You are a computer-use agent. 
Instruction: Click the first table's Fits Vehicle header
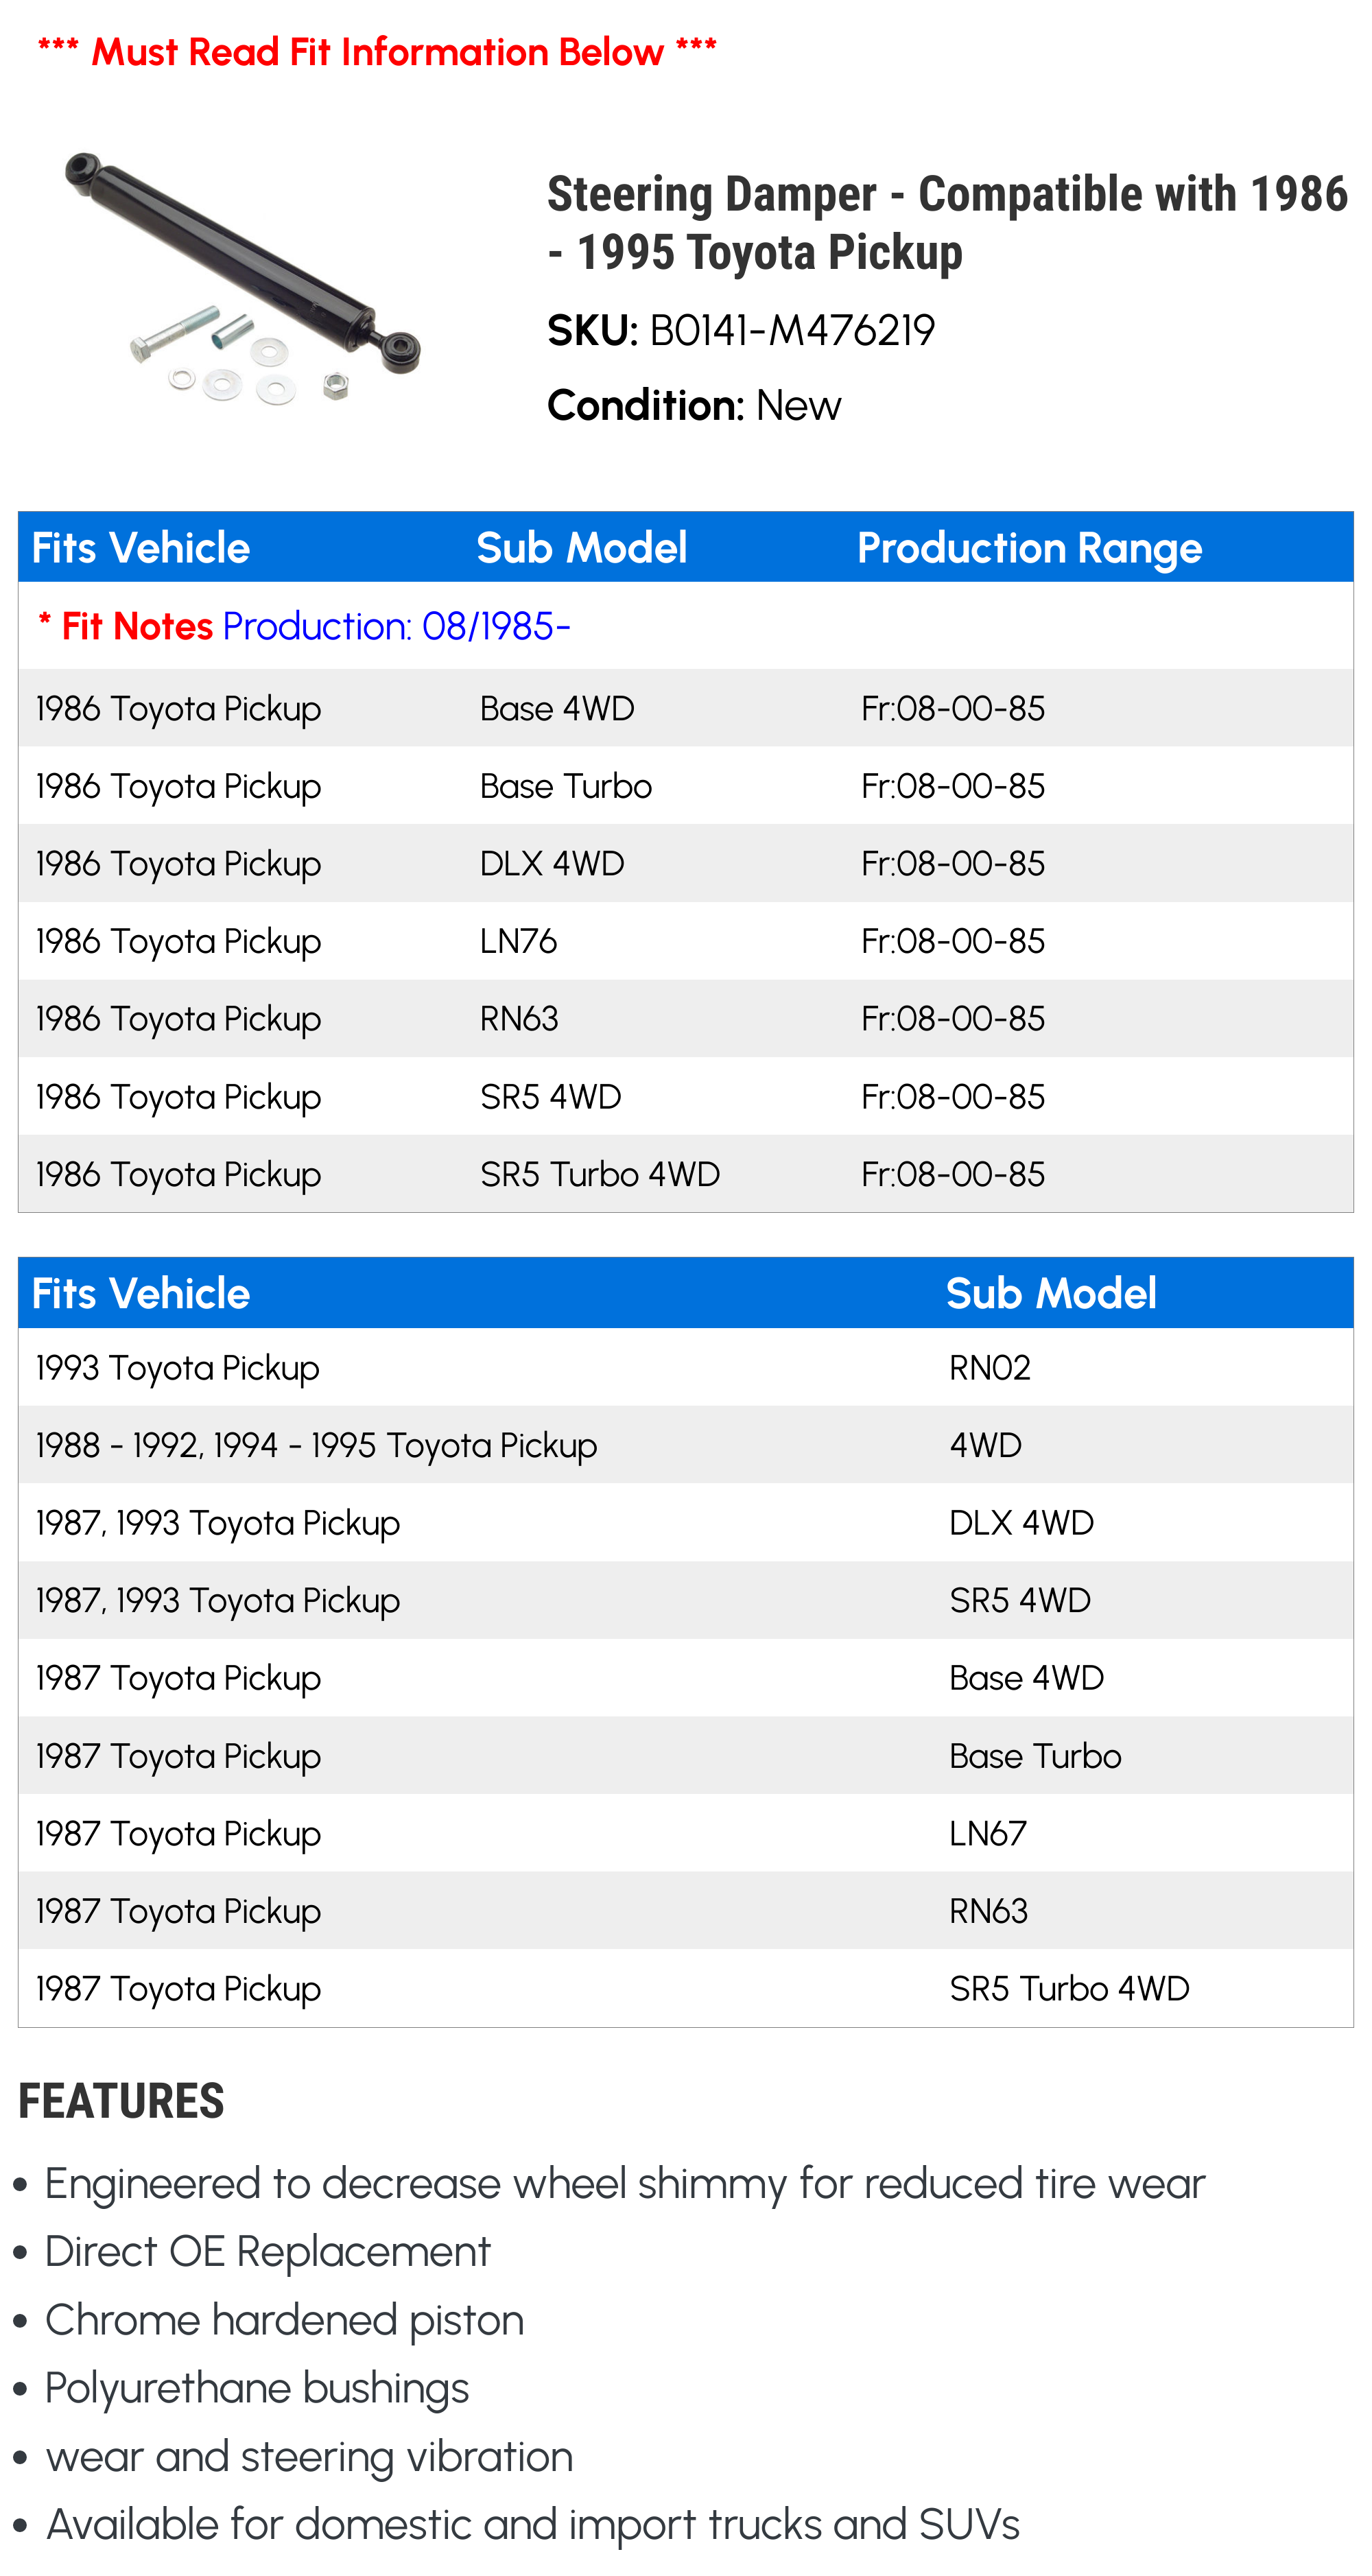141,548
